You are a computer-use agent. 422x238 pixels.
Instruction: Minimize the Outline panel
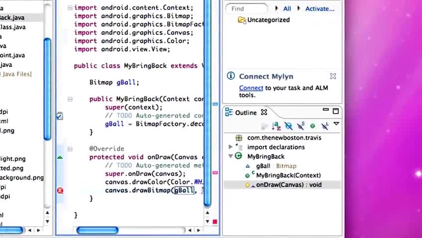pos(325,110)
